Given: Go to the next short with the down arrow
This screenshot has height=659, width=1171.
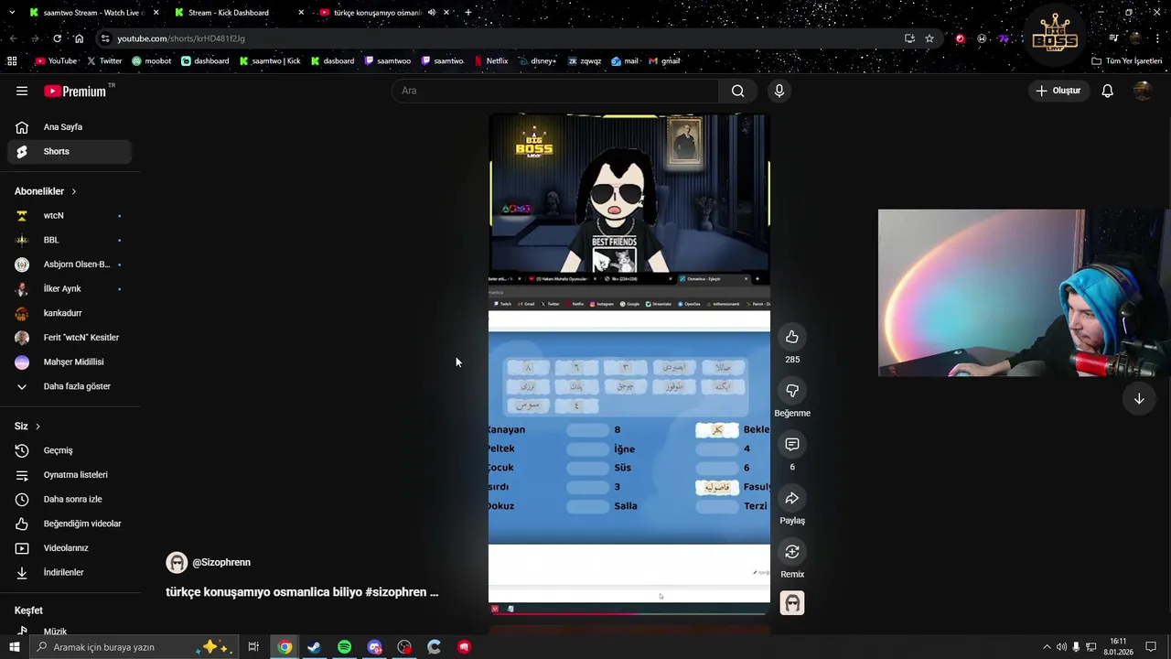Looking at the screenshot, I should (x=1139, y=399).
